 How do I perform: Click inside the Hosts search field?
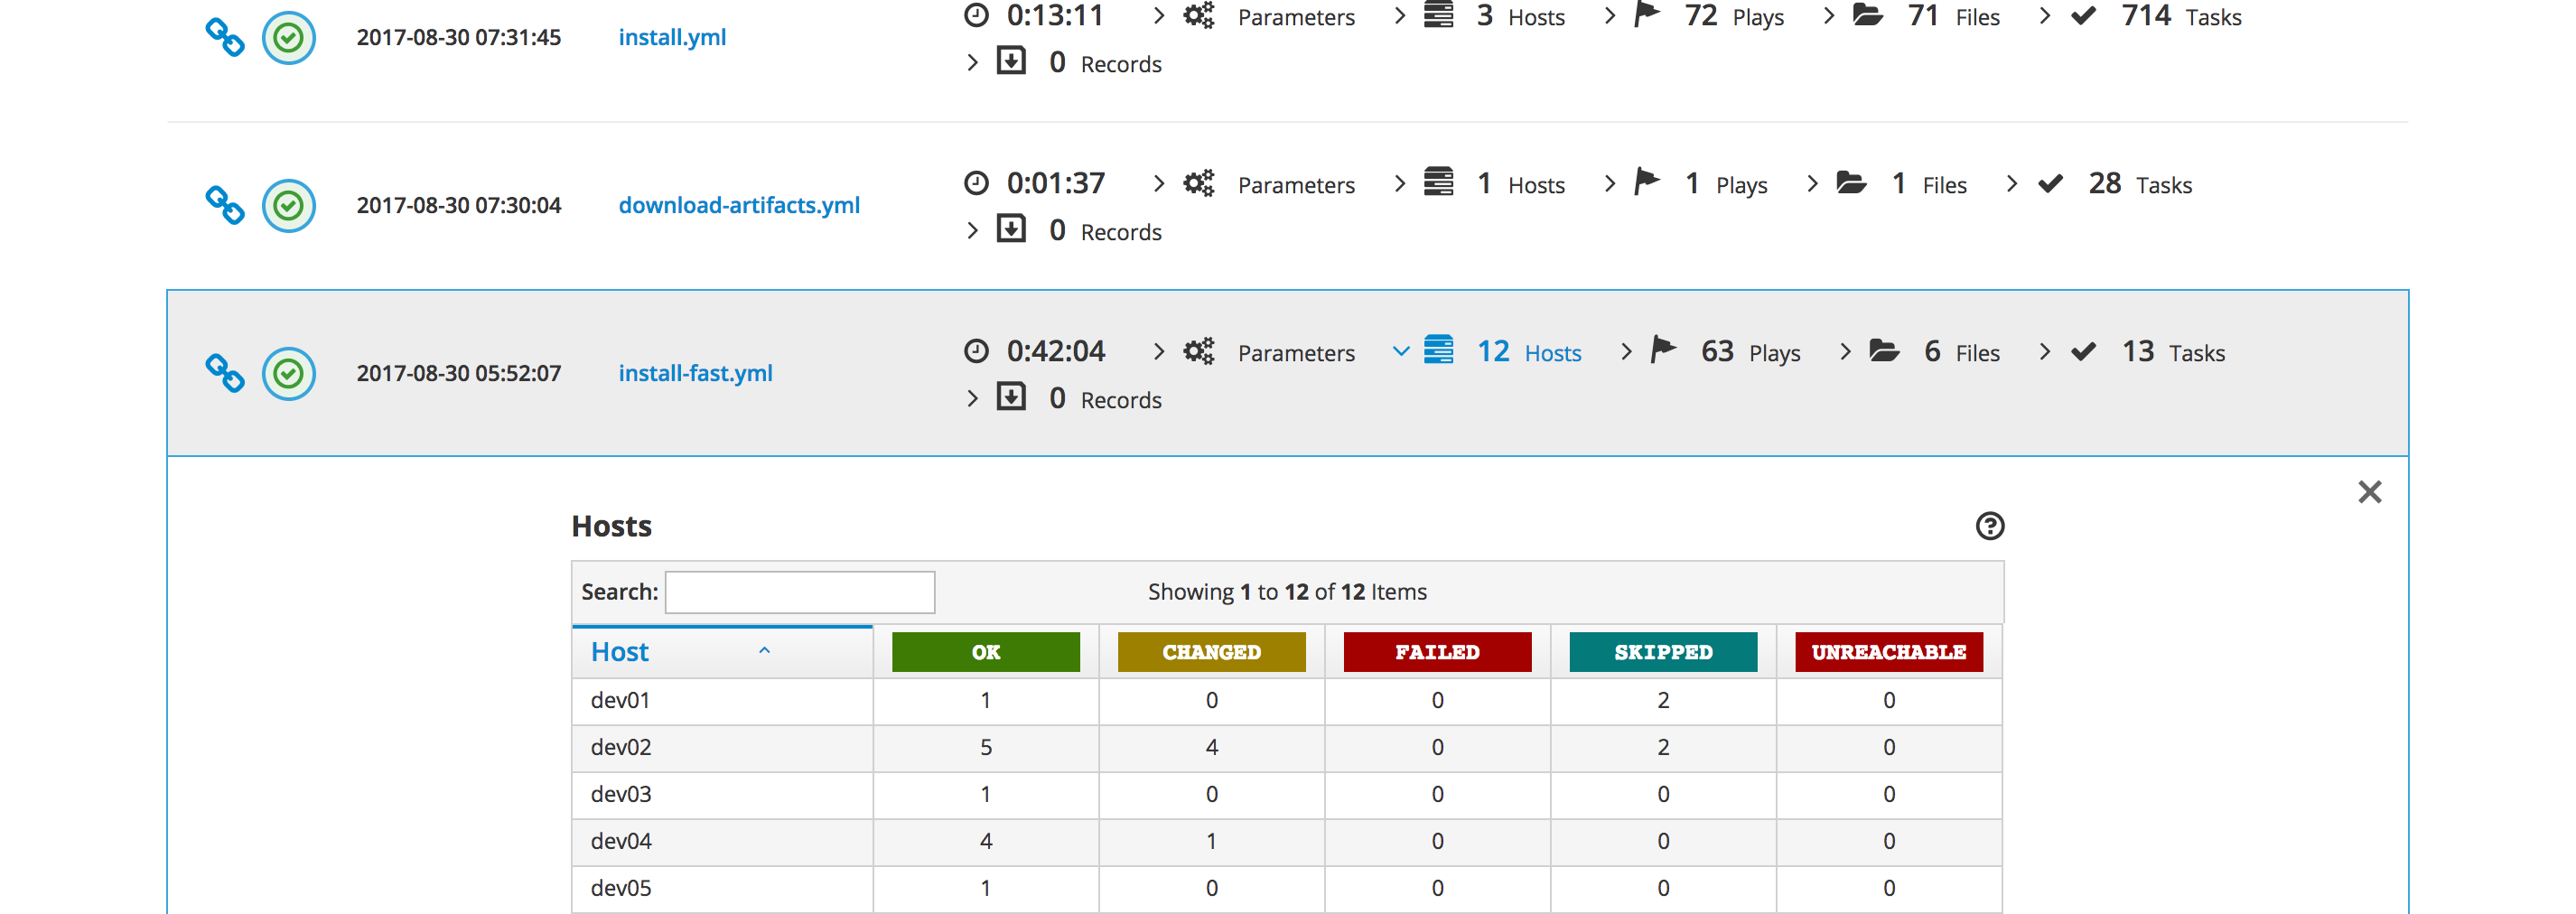pos(799,591)
